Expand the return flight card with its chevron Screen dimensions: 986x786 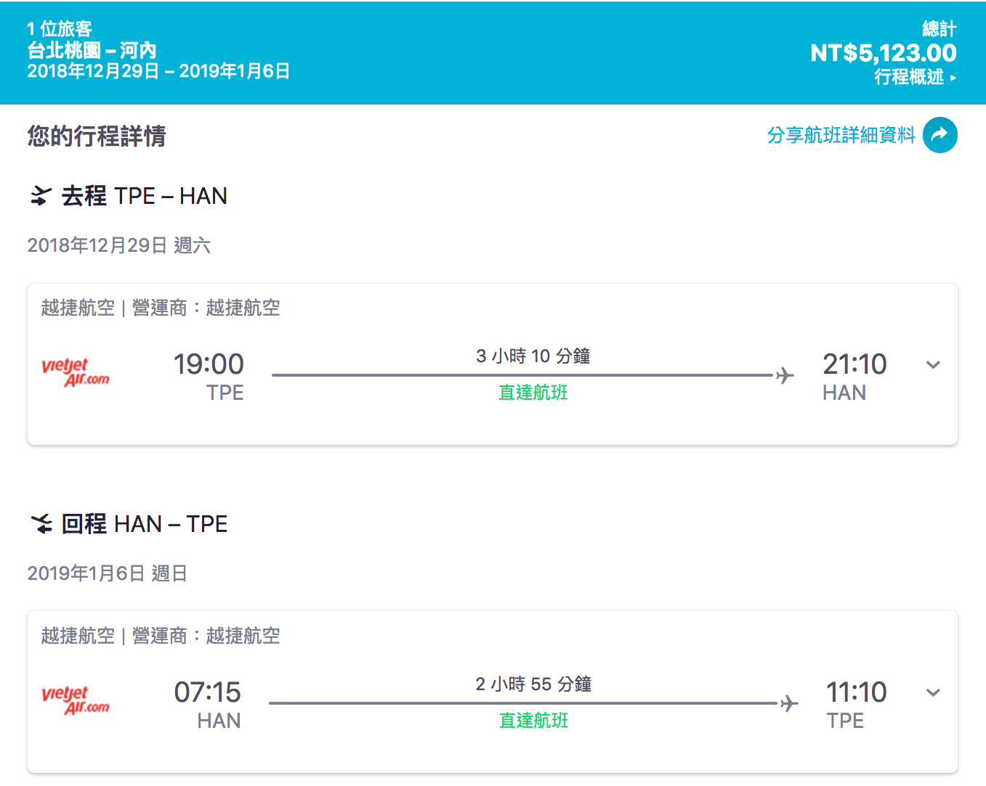click(934, 693)
